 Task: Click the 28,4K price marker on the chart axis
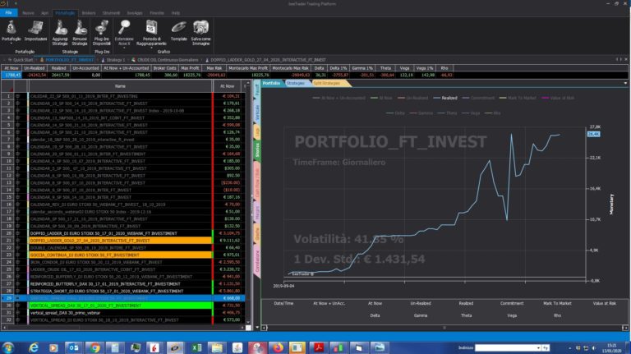[x=593, y=134]
